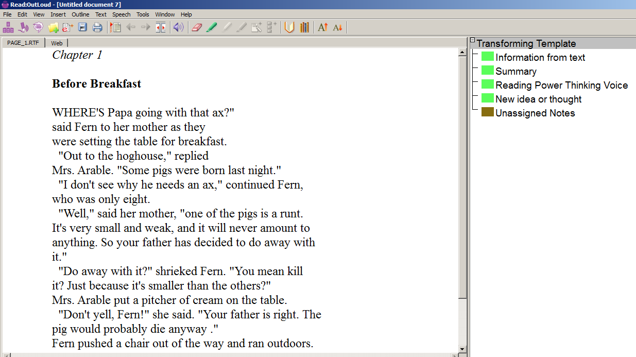Click the line 'Mrs. Arable put a pitcher of cream'
The image size is (636, 357).
tap(169, 300)
